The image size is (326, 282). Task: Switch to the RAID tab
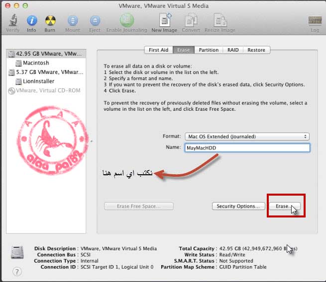tap(233, 50)
